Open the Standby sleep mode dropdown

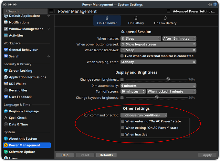coord(158,62)
